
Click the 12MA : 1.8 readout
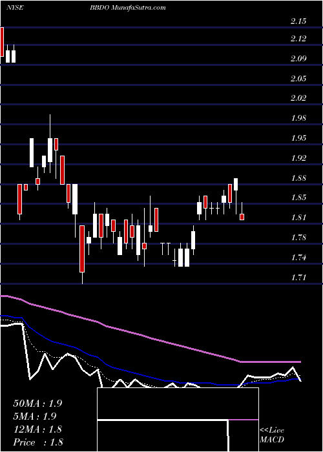(x=37, y=429)
